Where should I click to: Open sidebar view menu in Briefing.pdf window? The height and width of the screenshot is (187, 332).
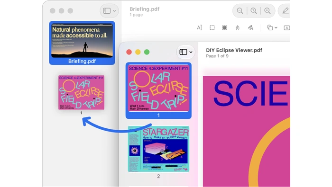[x=109, y=11]
